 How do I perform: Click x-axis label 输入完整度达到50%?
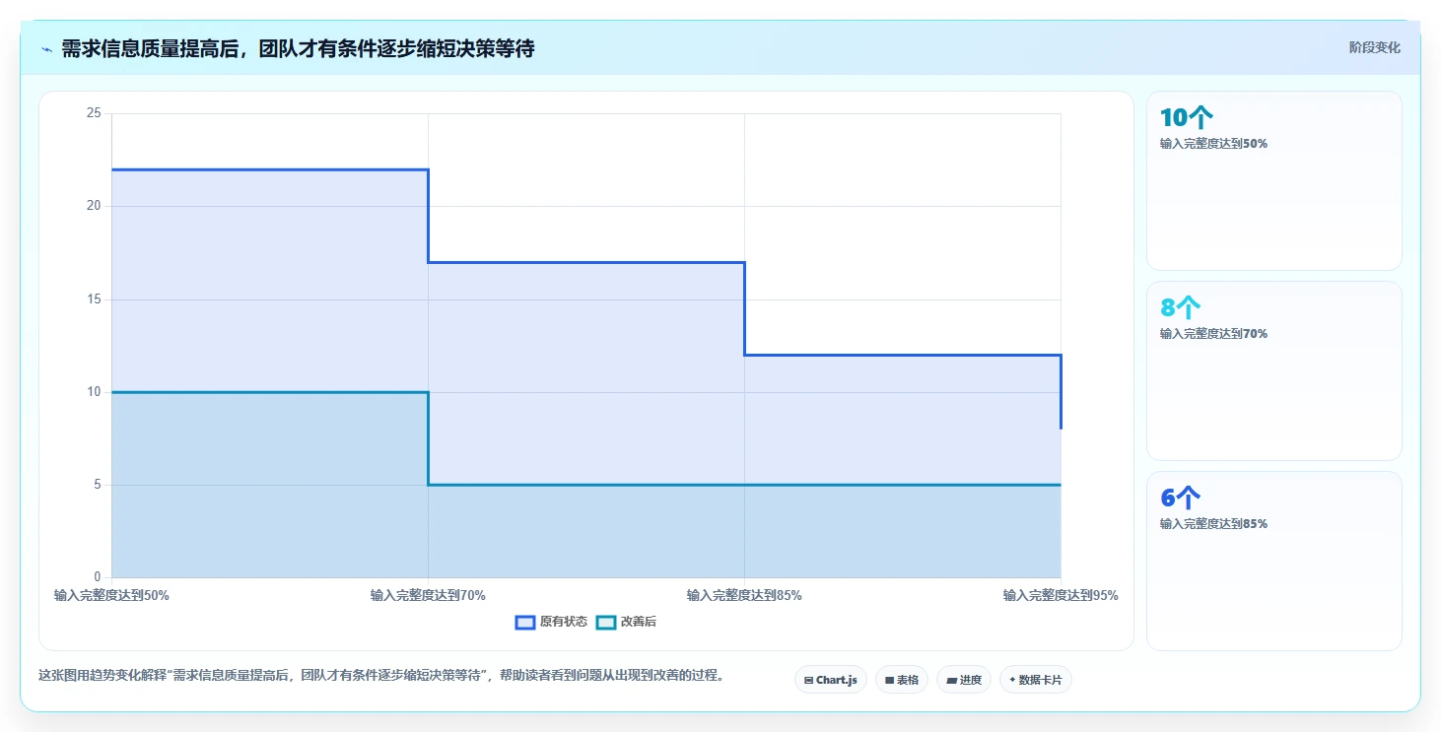click(x=111, y=595)
